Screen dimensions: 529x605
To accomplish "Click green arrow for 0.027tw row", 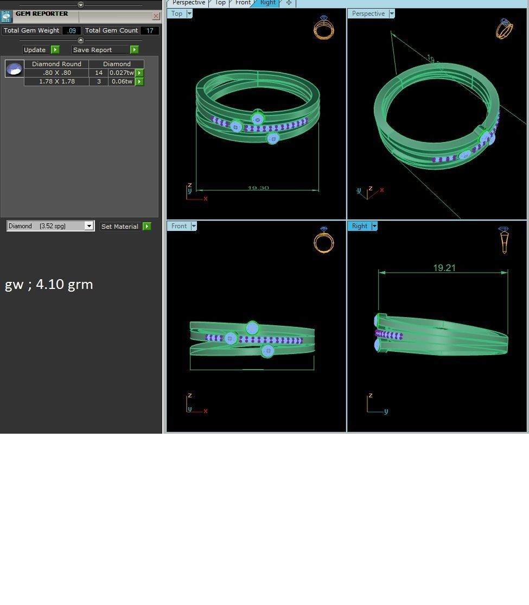I will pos(140,73).
